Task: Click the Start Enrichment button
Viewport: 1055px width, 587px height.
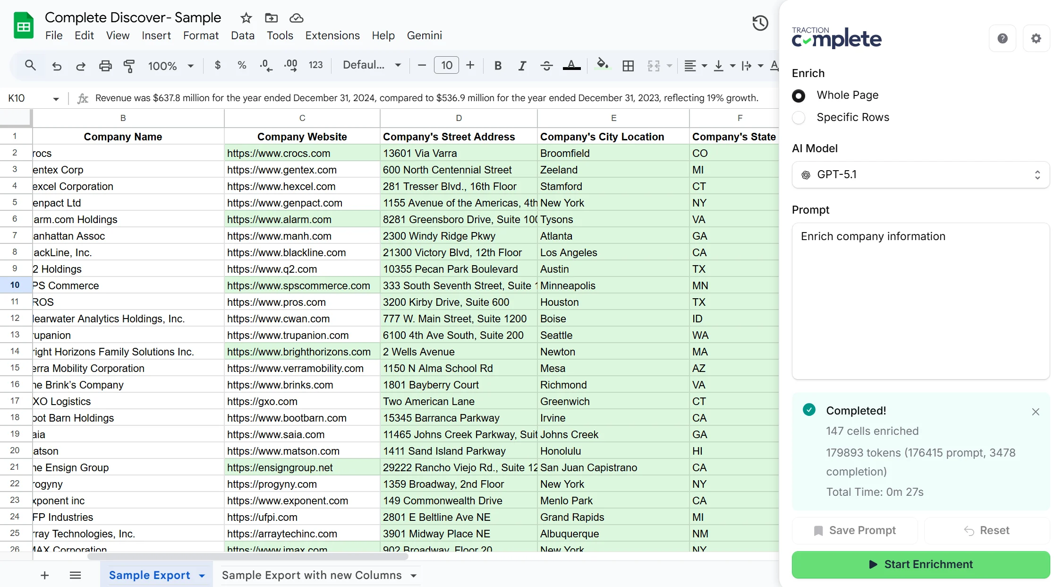Action: click(920, 564)
